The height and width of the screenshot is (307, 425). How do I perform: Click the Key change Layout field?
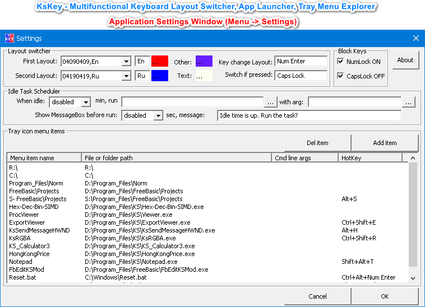pos(301,61)
